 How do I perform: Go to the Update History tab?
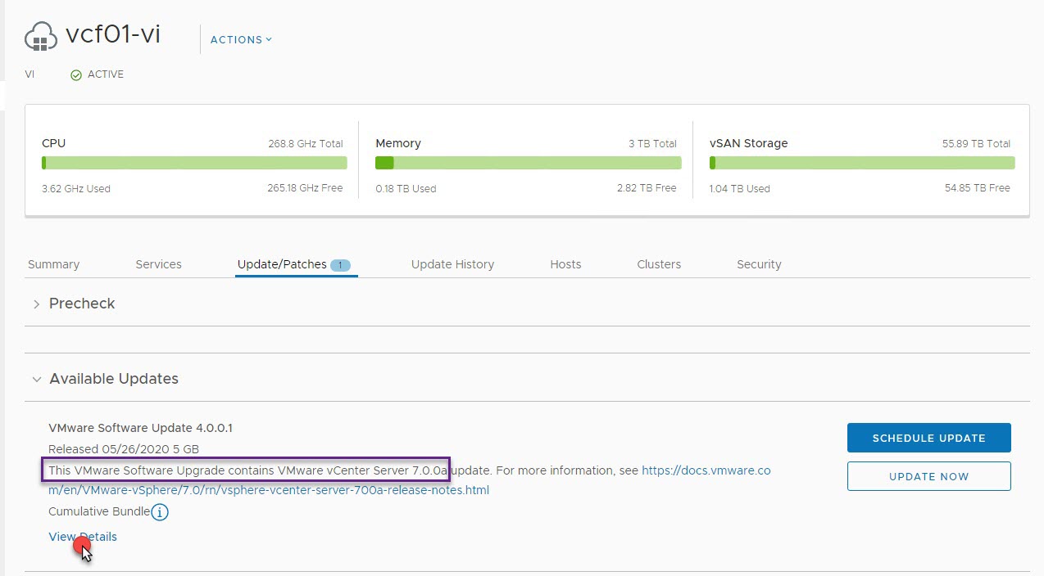tap(452, 264)
